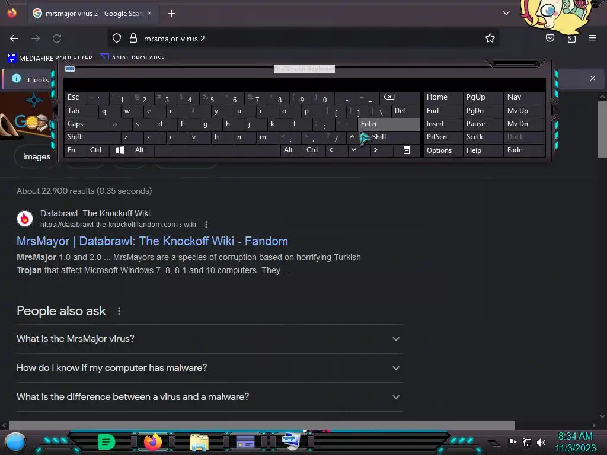Click the PgDn key on the on-screen keyboard
The width and height of the screenshot is (607, 455).
(x=483, y=111)
